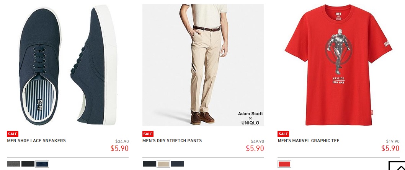Viewport: 405px width, 170px height.
Task: Open the navy lace sneakers product image
Action: (x=68, y=65)
